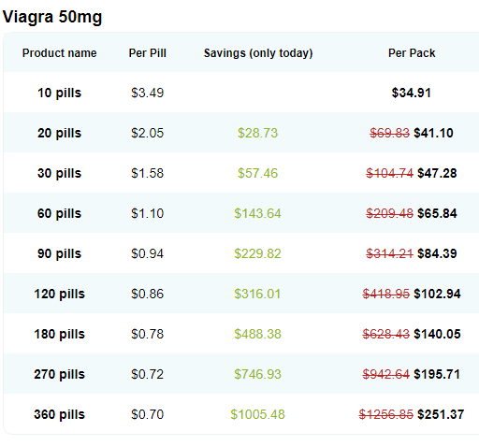Choose the 10 pills row label
The width and height of the screenshot is (479, 446).
[59, 93]
